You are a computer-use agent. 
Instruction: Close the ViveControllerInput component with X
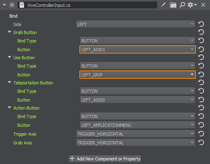click(x=203, y=5)
